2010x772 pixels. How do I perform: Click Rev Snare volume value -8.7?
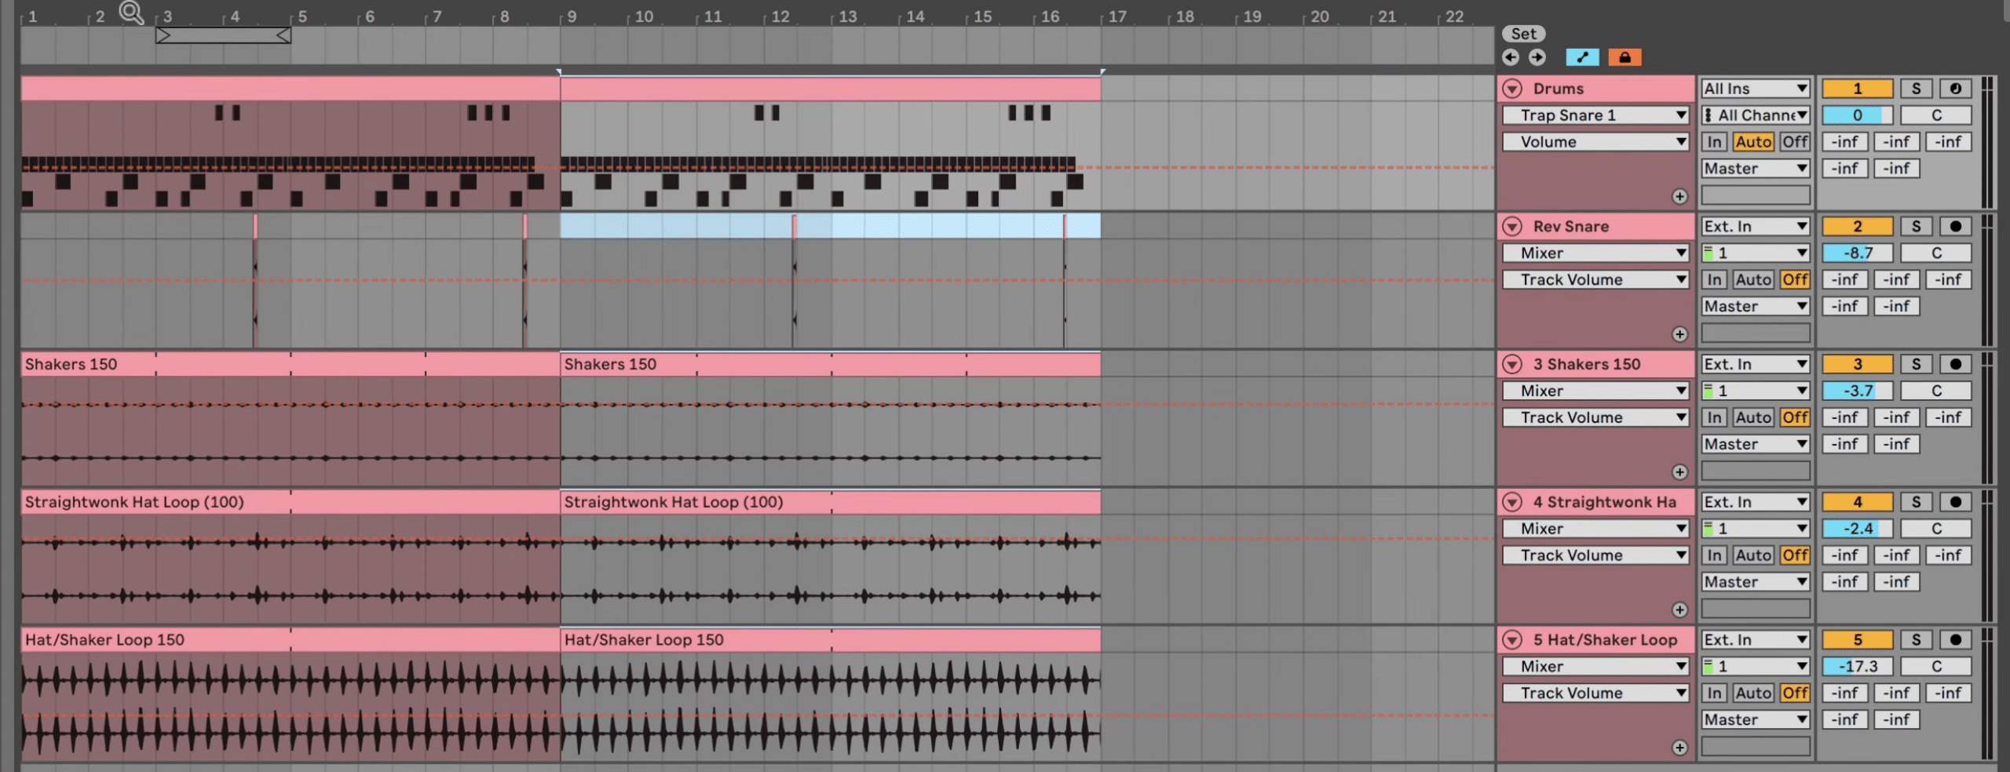(x=1857, y=253)
